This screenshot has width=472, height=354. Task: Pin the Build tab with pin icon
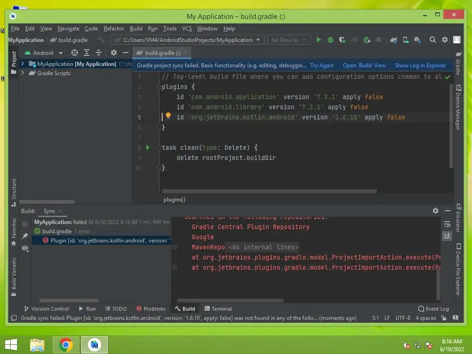(x=25, y=236)
